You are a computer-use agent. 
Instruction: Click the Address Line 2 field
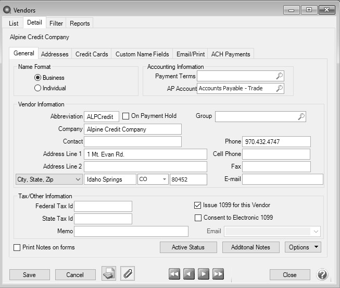[145, 167]
